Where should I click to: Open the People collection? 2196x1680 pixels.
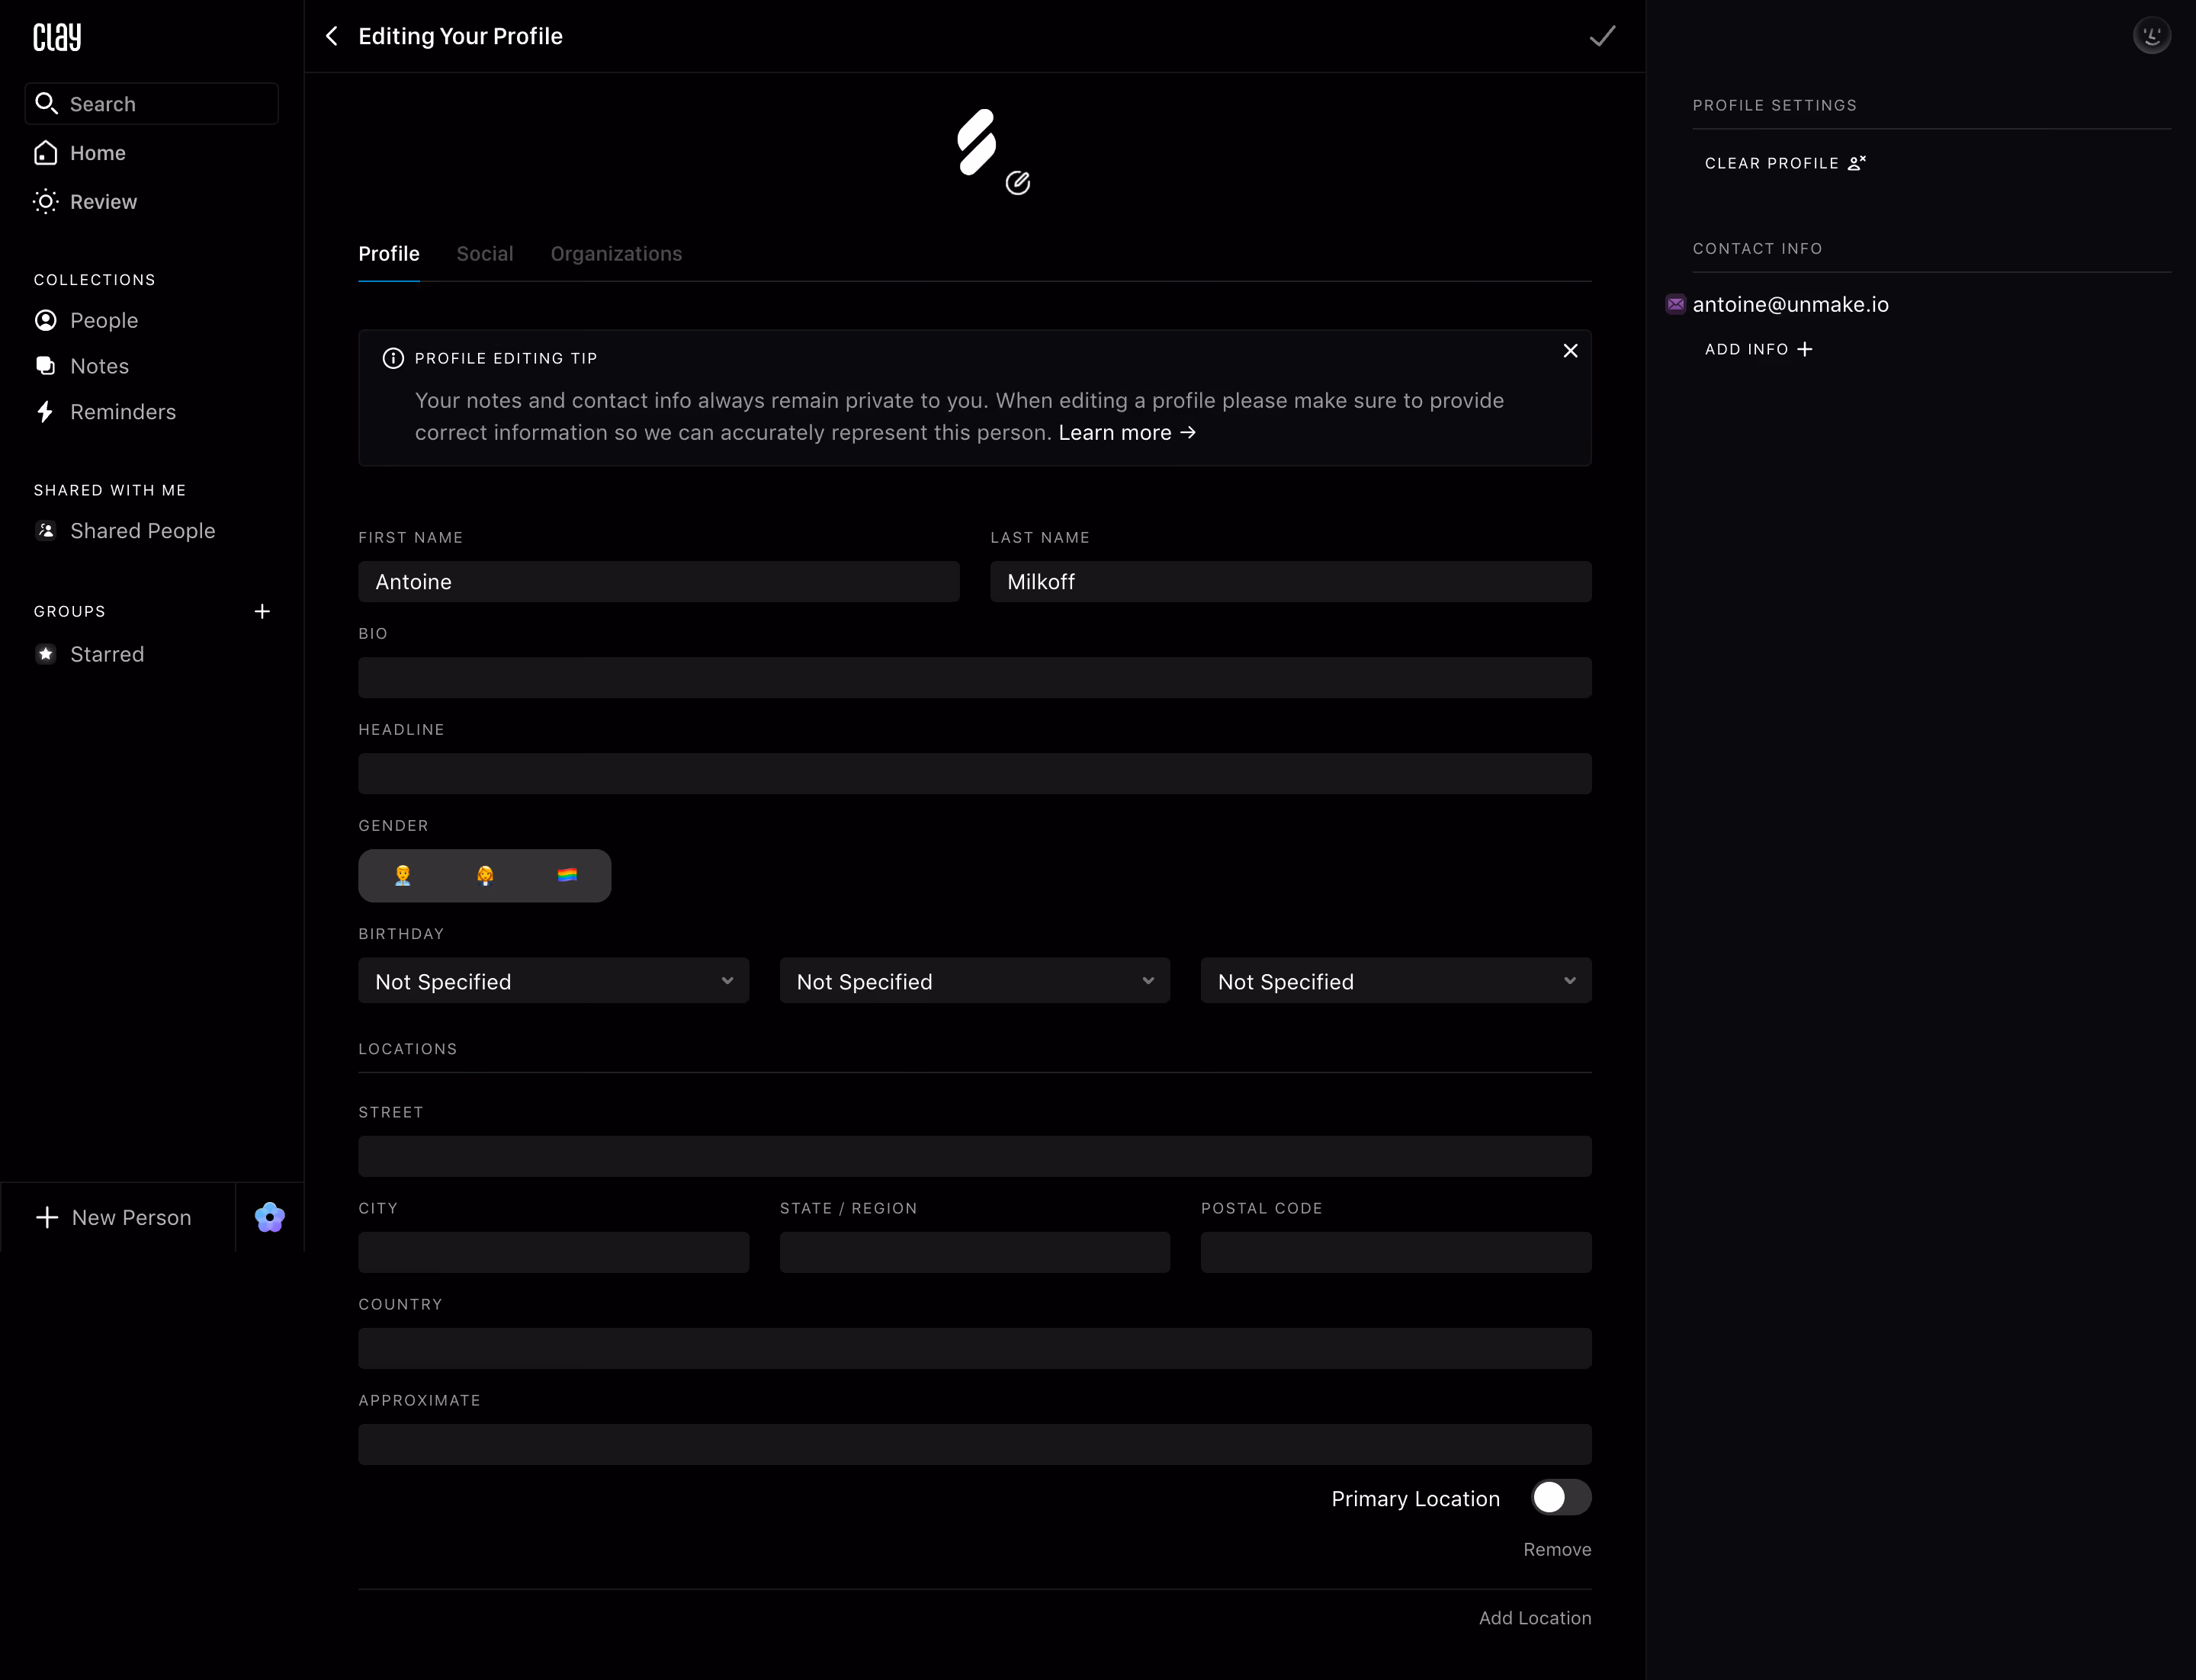[x=86, y=320]
